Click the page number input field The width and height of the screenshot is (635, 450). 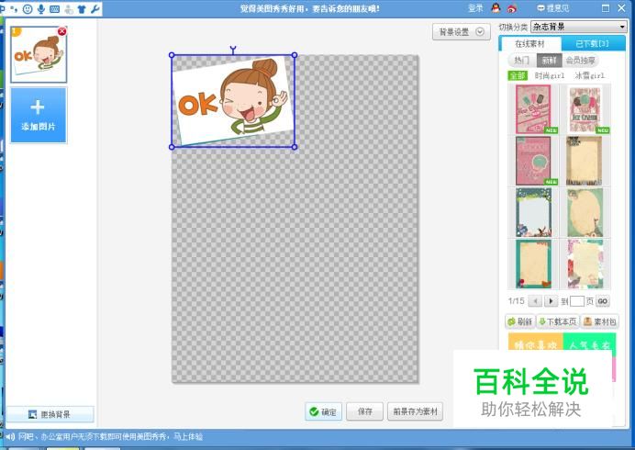[x=576, y=301]
